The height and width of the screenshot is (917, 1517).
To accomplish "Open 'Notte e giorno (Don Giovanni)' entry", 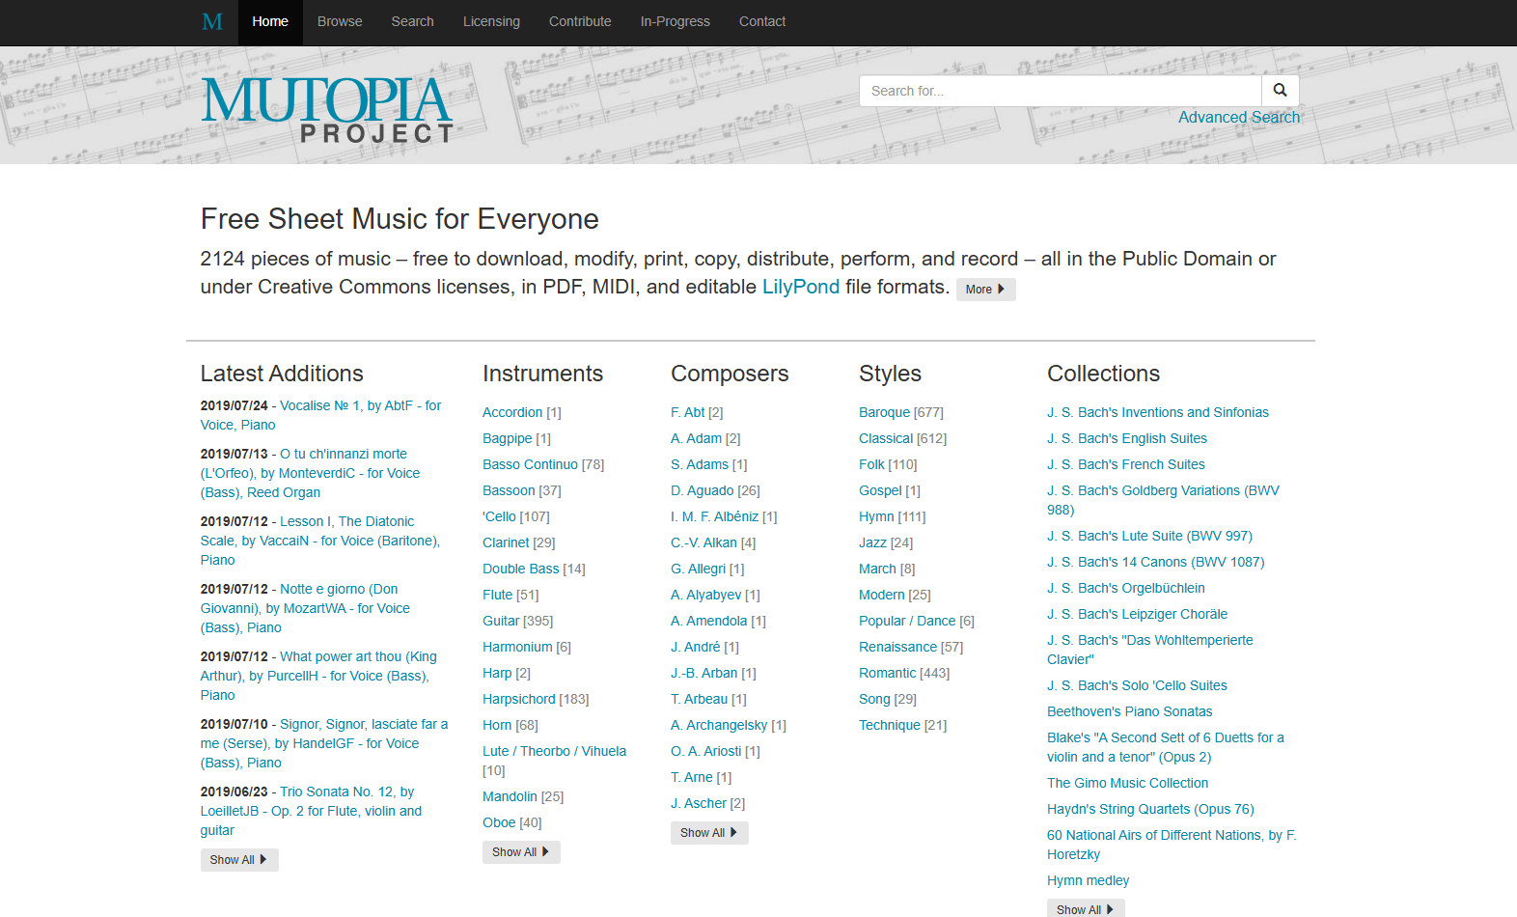I will tap(305, 608).
